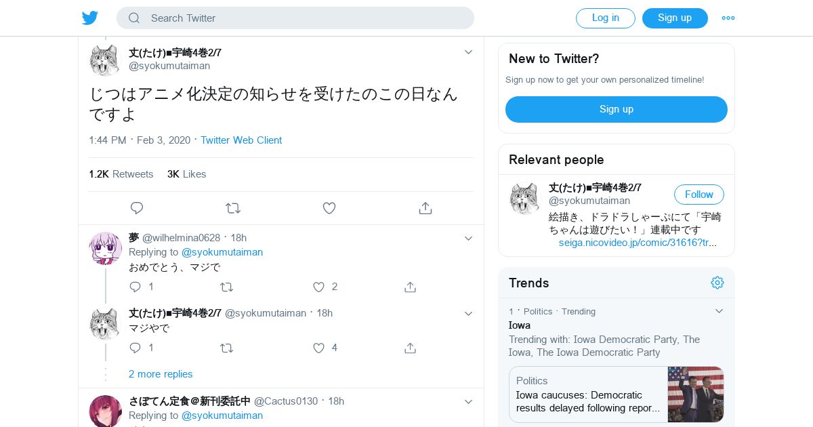
Task: Expand the main tweet's chevron options menu
Action: [x=468, y=52]
